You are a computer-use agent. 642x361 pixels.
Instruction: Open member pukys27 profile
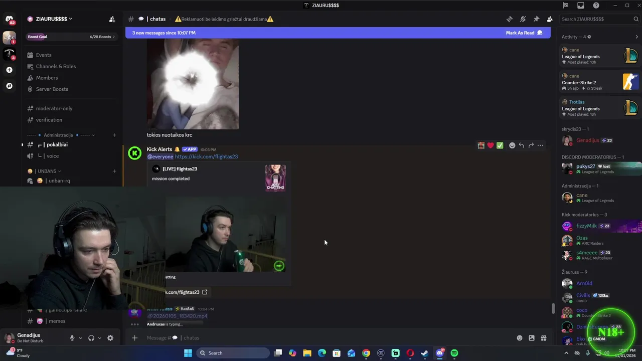point(600,168)
